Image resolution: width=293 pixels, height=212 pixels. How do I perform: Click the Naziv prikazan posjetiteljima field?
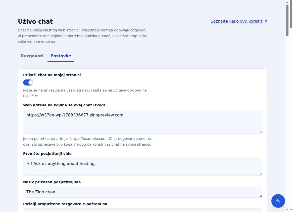142,192
